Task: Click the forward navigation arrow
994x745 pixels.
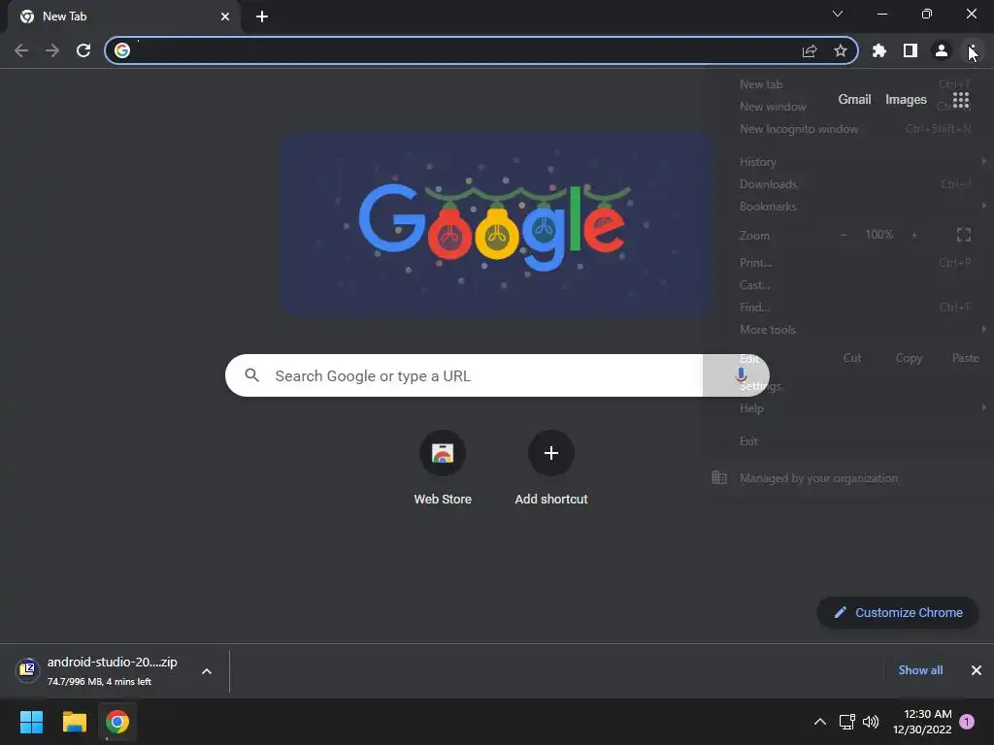Action: point(52,50)
